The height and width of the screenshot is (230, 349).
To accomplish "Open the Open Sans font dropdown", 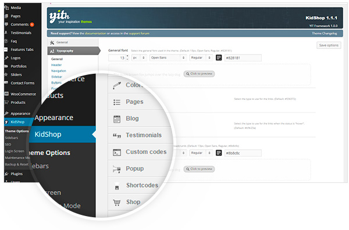I will (x=168, y=57).
